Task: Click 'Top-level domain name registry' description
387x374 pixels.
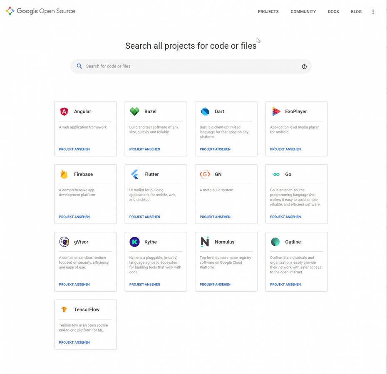Action: (226, 263)
